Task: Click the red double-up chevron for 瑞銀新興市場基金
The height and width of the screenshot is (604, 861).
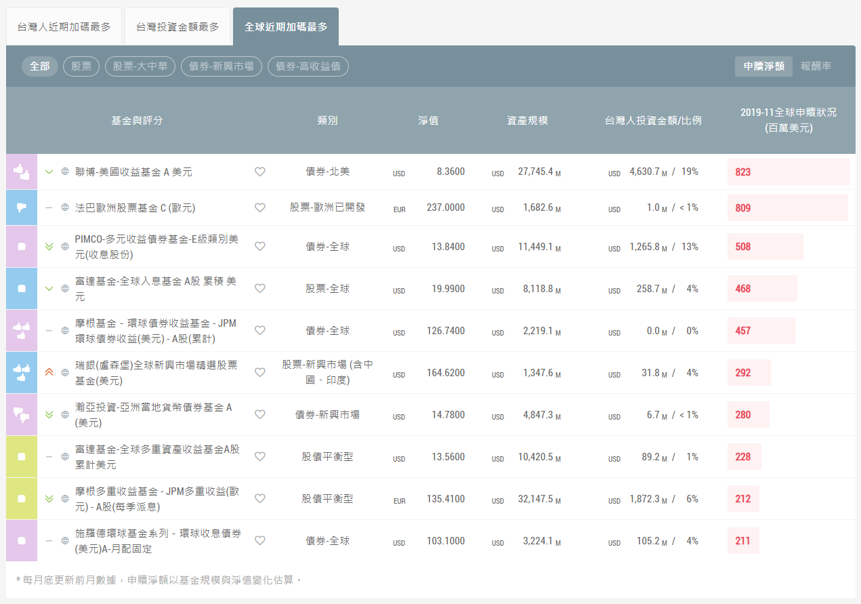Action: (48, 372)
